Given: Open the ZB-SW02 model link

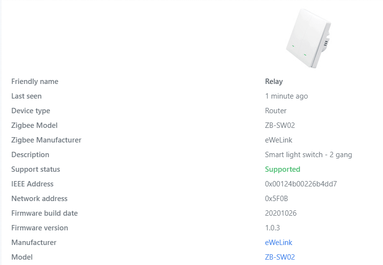Looking at the screenshot, I should pyautogui.click(x=280, y=257).
